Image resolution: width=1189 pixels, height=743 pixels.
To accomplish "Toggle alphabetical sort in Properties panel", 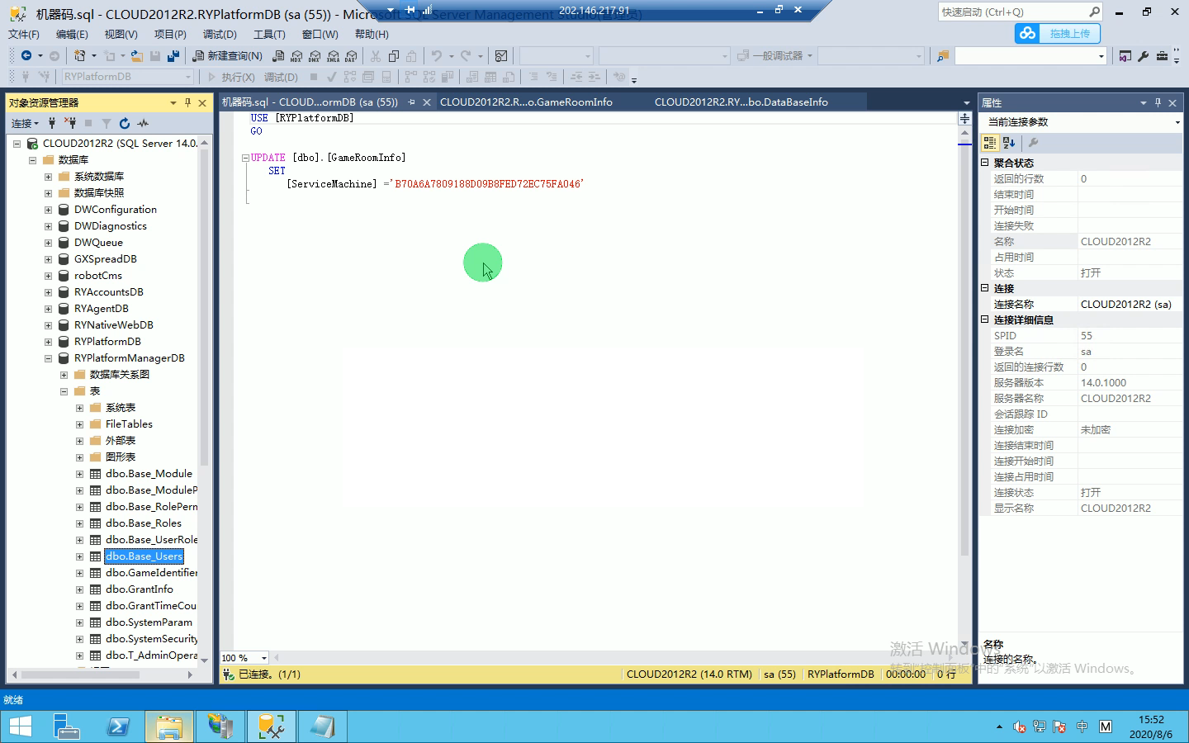I will click(1008, 143).
